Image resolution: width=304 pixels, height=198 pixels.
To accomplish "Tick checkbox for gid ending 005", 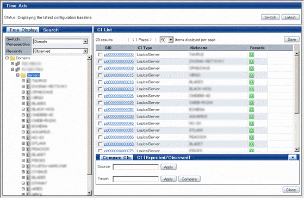I will coord(100,54).
